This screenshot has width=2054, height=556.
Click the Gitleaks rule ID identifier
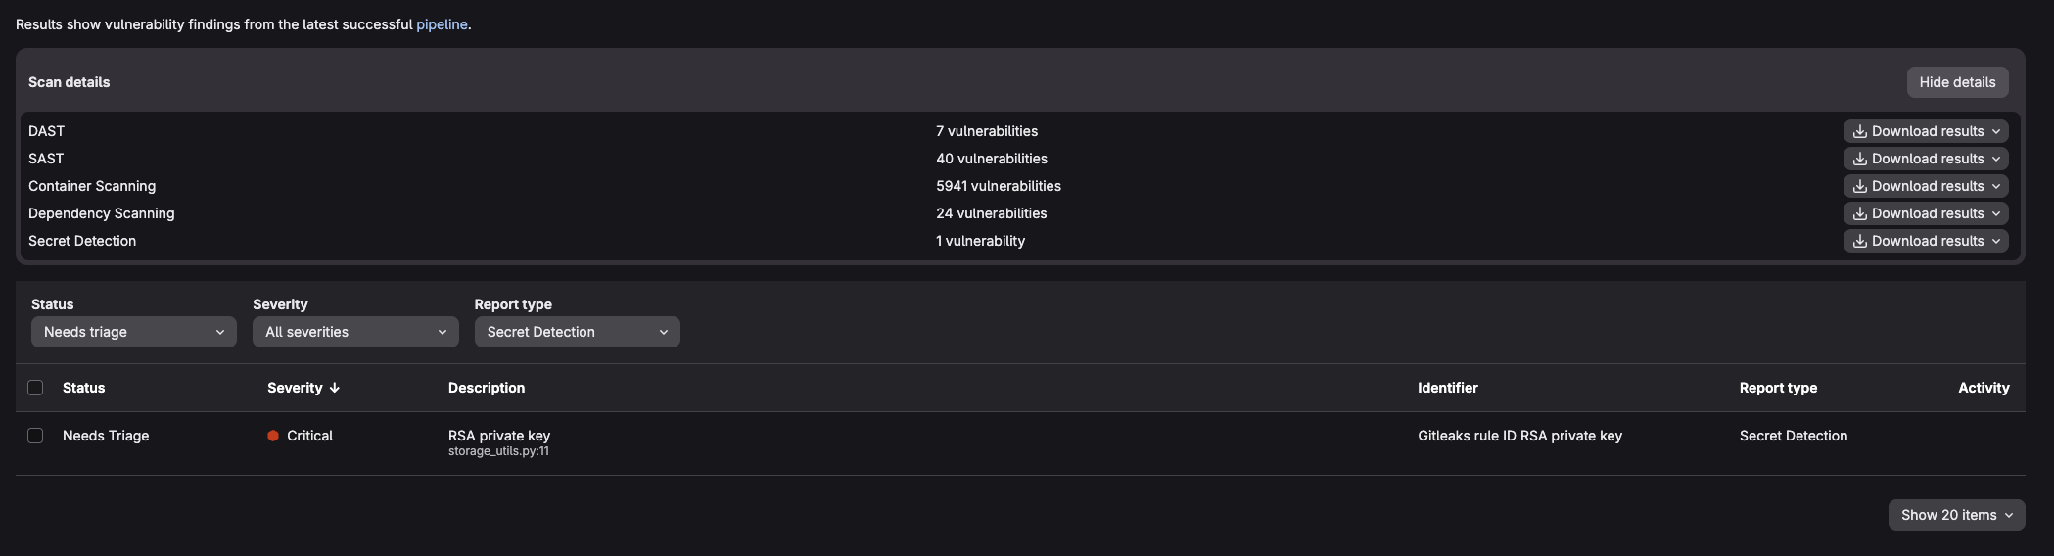click(1519, 436)
